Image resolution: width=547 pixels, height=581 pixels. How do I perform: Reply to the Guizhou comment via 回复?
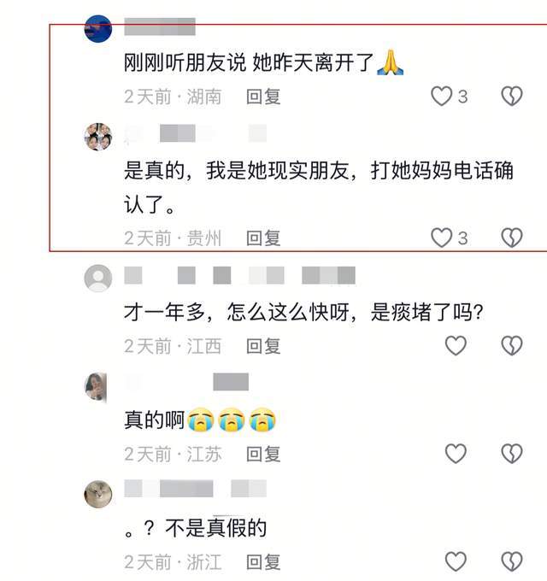(263, 238)
